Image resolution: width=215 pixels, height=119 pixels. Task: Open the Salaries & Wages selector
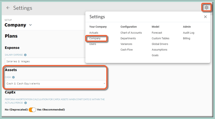click(x=45, y=61)
